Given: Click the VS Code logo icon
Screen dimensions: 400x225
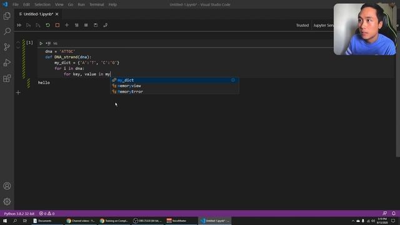Looking at the screenshot, I should pos(5,4).
